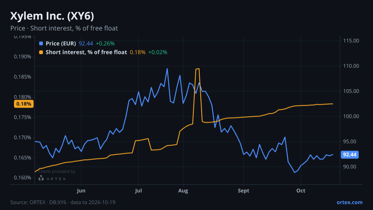The width and height of the screenshot is (373, 210).
Task: Click the 115.00 right axis label
Action: (351, 41)
